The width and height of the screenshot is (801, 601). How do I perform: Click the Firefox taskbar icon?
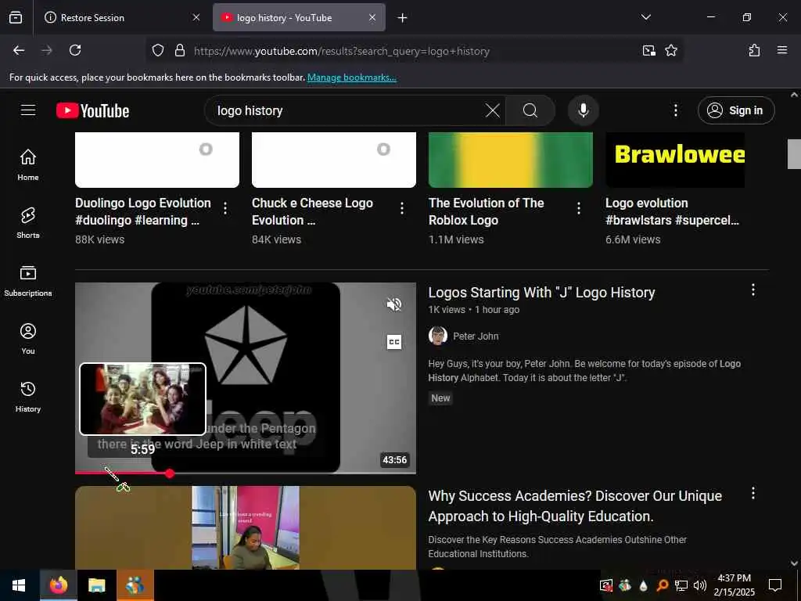click(x=58, y=585)
